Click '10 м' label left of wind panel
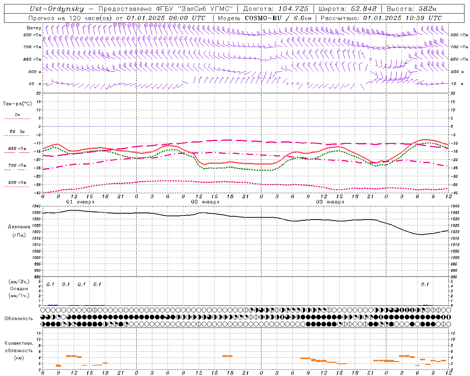 (x=35, y=84)
